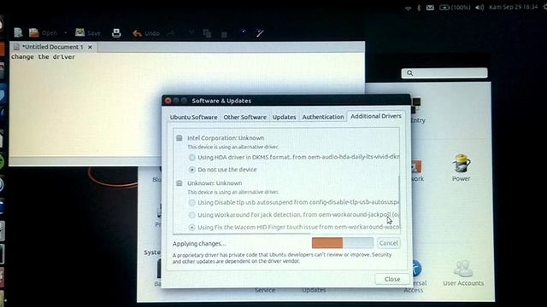Open the Other Software tab

245,118
